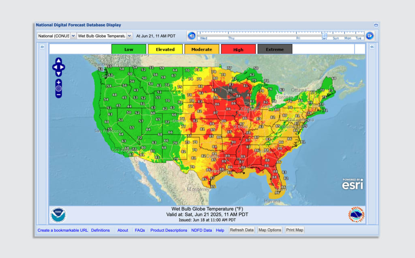
Task: Pan the map down with the arrow control
Action: [x=58, y=74]
